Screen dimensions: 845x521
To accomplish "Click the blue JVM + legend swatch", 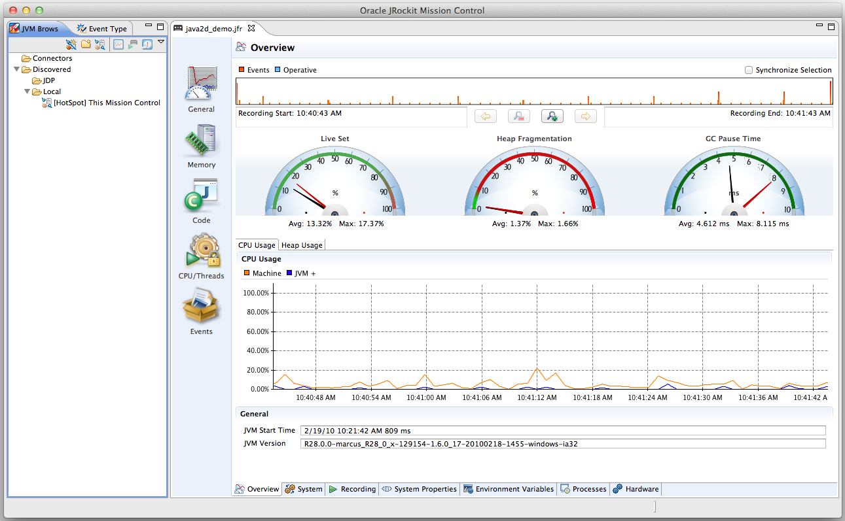I will point(289,273).
